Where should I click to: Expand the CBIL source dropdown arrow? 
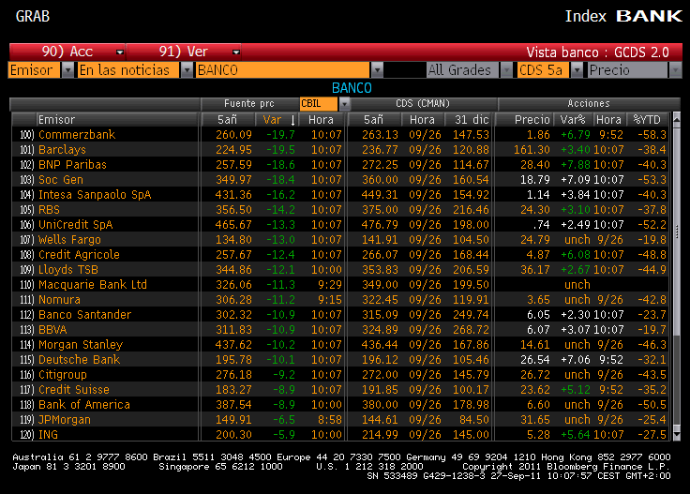coord(345,104)
